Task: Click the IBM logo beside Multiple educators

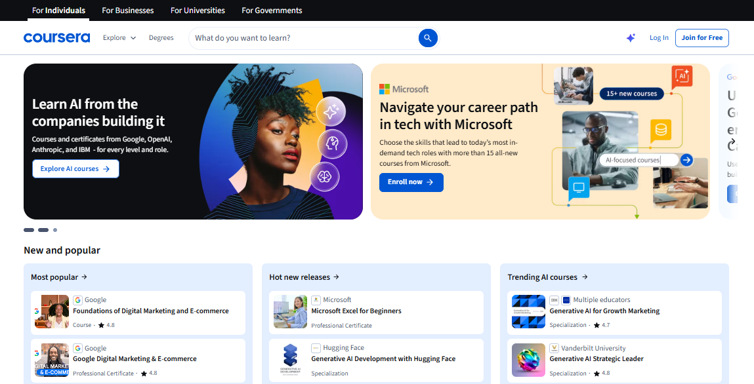Action: (x=554, y=300)
